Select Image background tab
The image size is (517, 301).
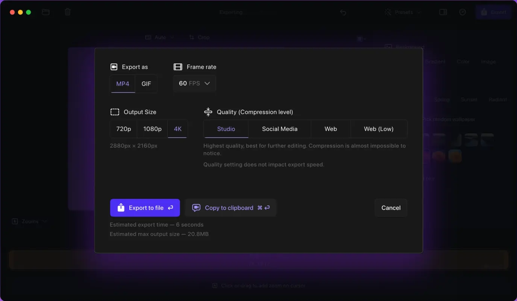tap(488, 62)
